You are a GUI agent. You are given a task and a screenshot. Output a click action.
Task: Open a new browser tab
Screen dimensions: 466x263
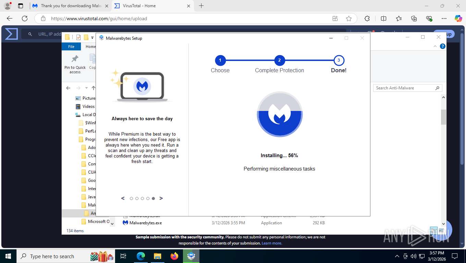pyautogui.click(x=201, y=6)
